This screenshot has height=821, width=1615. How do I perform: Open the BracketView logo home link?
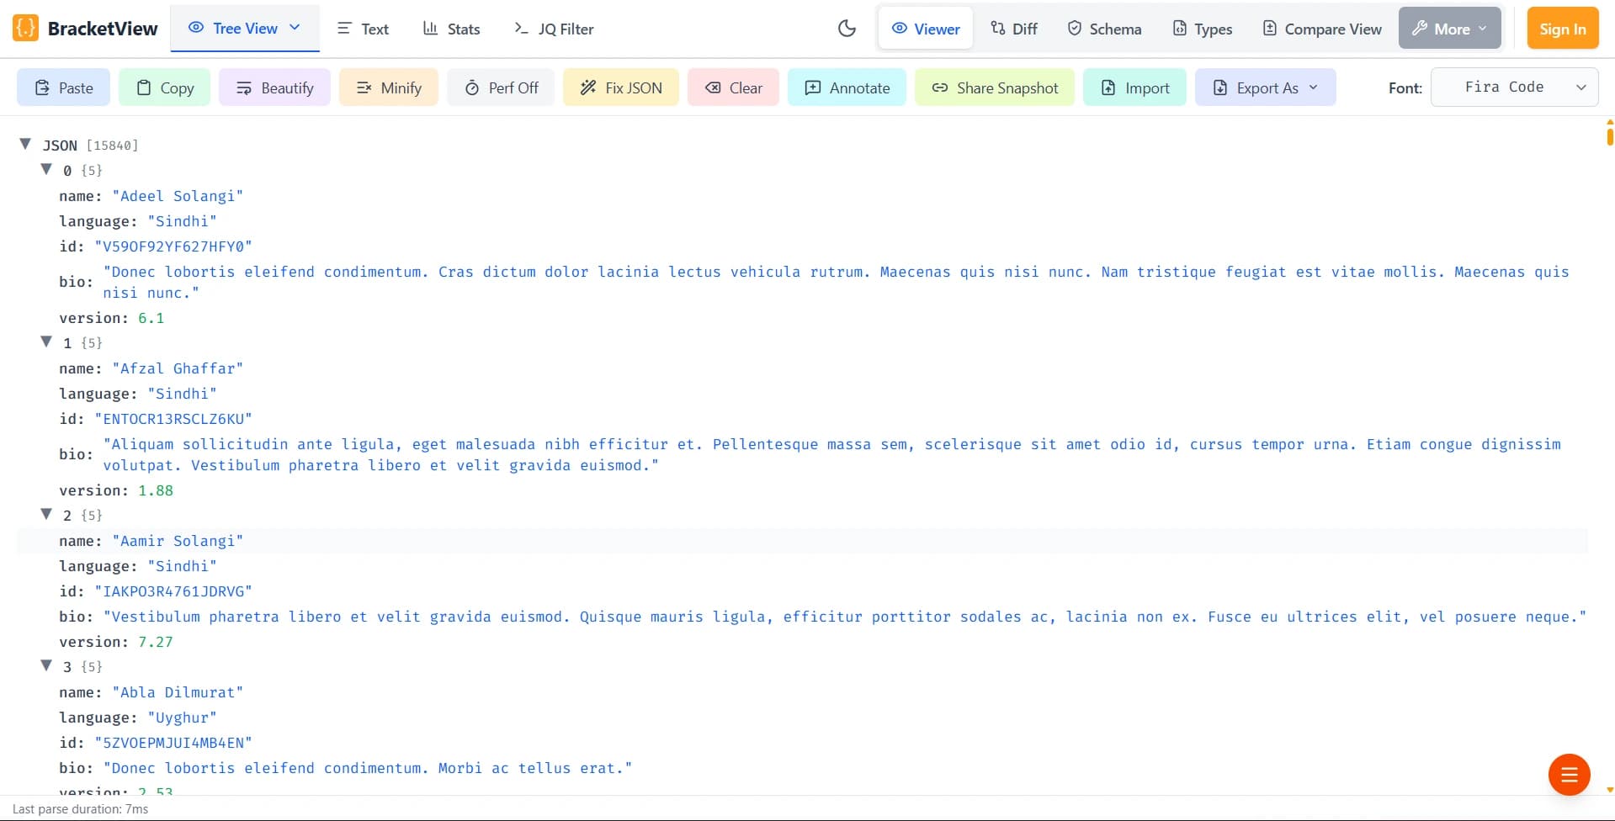(85, 29)
